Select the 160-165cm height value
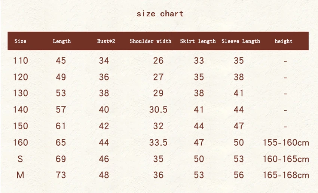318x193 pixels. coord(286,159)
